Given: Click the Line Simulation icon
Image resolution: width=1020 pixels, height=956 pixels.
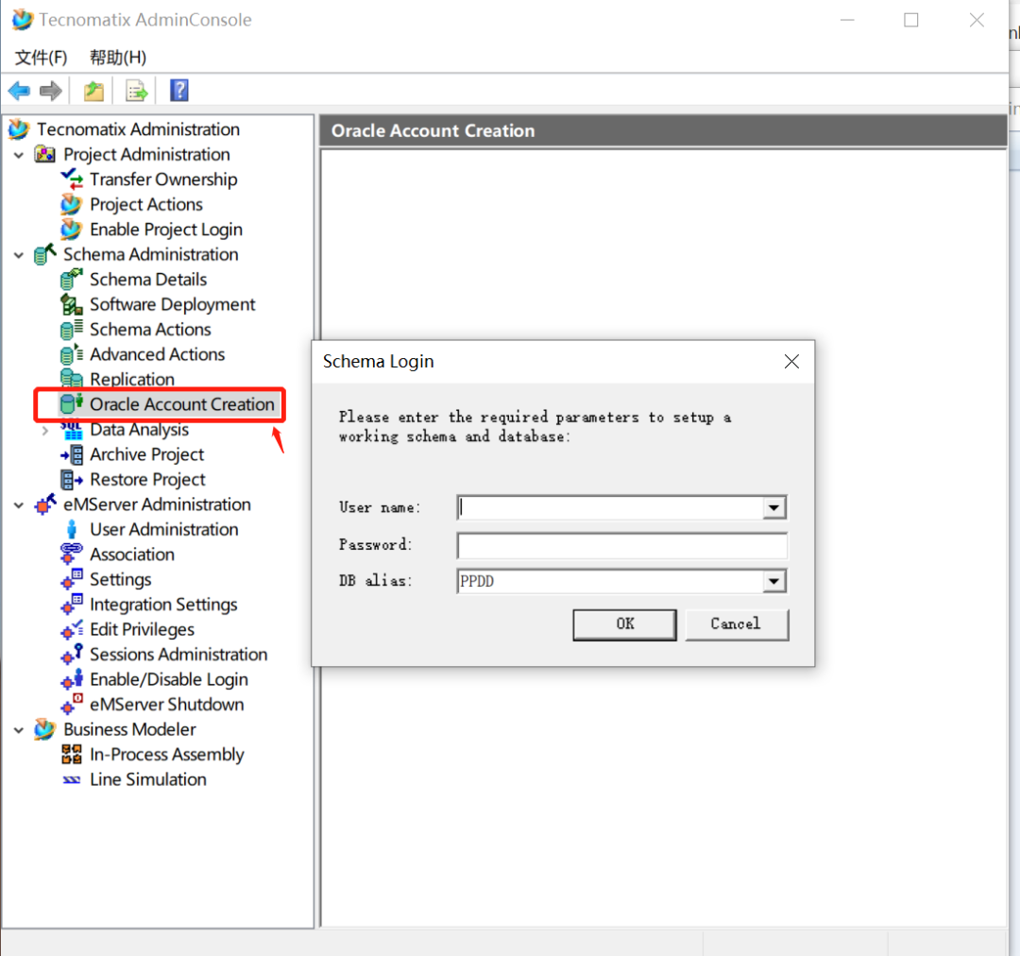Looking at the screenshot, I should coord(72,779).
